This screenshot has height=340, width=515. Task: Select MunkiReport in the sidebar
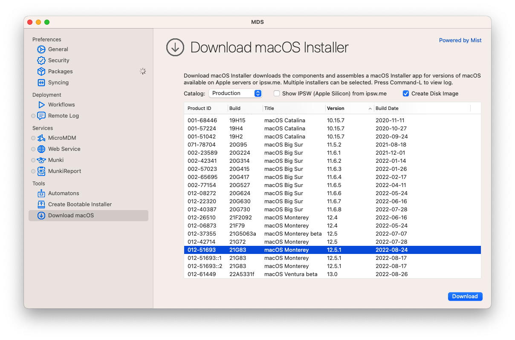[x=88, y=171]
